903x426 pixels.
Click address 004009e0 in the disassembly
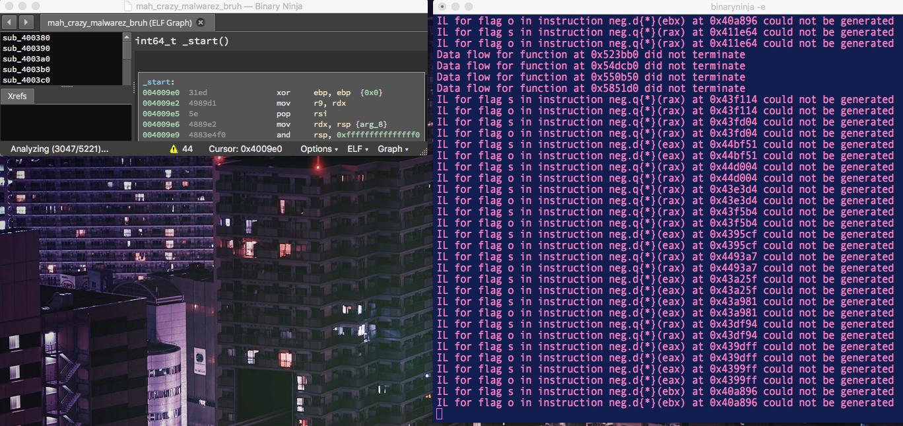(x=161, y=92)
